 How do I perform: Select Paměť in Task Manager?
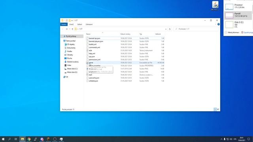[238, 15]
